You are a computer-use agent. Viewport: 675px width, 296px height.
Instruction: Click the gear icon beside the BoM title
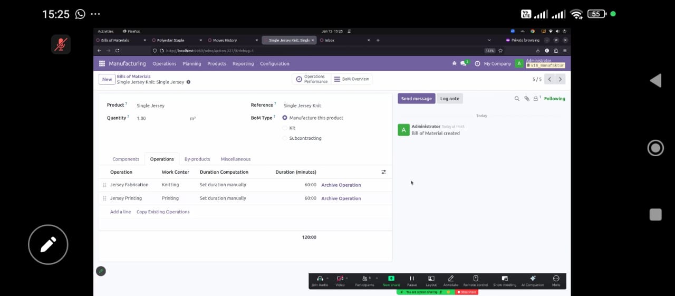coord(188,82)
